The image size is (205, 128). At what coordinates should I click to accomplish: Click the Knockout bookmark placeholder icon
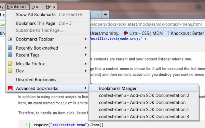click(x=167, y=33)
